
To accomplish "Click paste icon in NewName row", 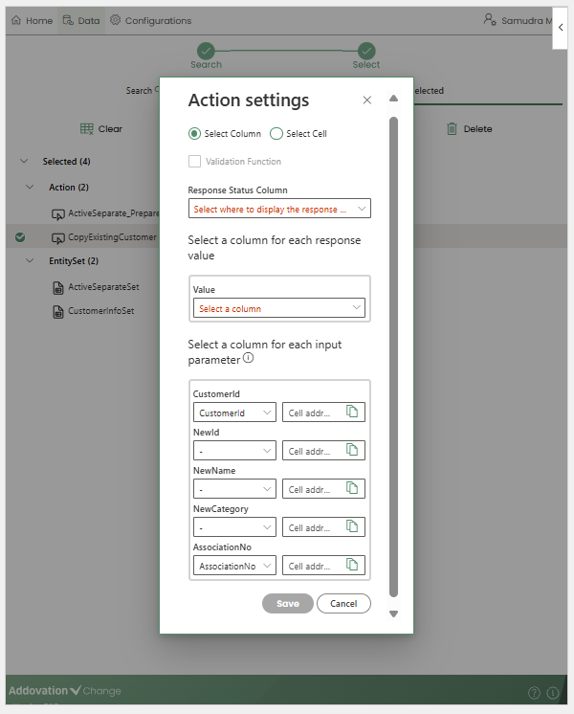I will click(352, 489).
